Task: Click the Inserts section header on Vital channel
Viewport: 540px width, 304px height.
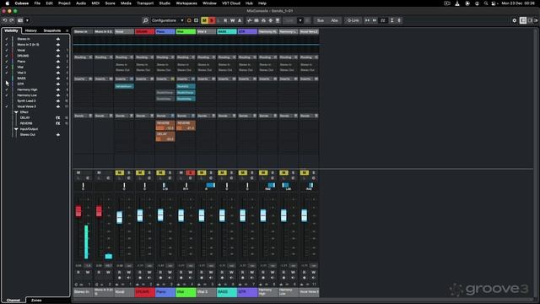Action: click(186, 79)
